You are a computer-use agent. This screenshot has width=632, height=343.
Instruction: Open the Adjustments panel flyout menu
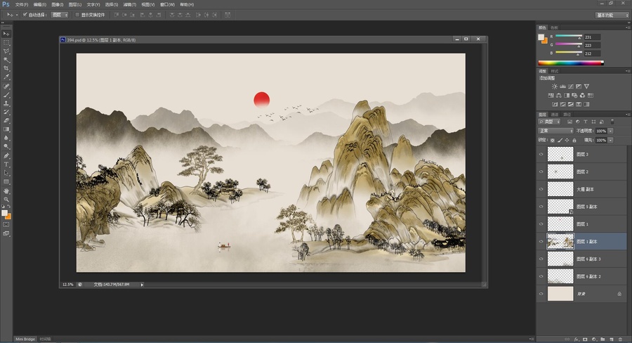(627, 71)
